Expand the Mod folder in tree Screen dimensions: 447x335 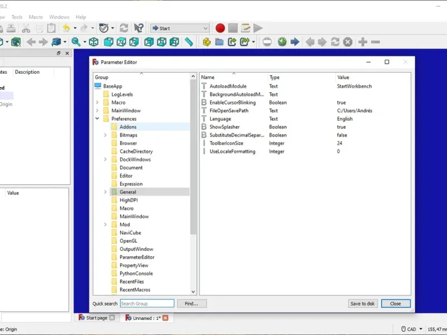point(106,224)
